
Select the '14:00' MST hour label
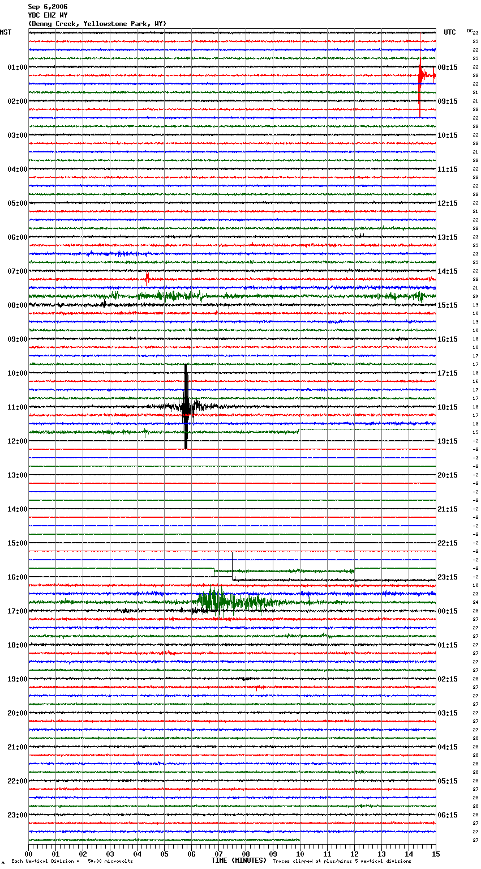tap(17, 509)
